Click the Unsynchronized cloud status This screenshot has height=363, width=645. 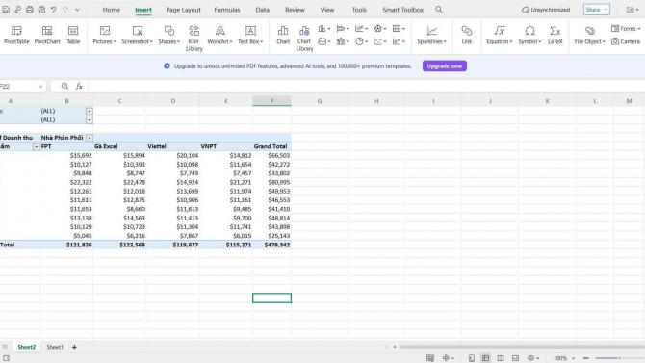tap(546, 10)
